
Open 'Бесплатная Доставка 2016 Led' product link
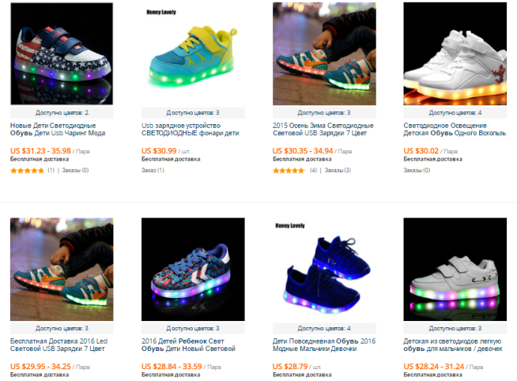coord(58,345)
